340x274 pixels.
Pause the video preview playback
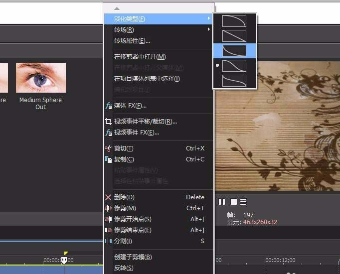click(x=222, y=202)
